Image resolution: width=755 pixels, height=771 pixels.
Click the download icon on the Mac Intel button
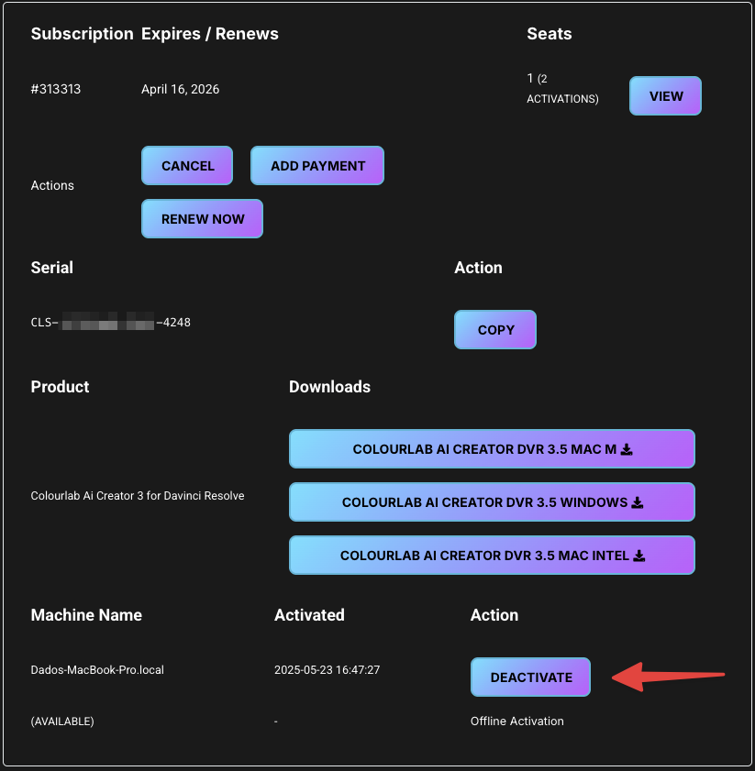pos(640,556)
